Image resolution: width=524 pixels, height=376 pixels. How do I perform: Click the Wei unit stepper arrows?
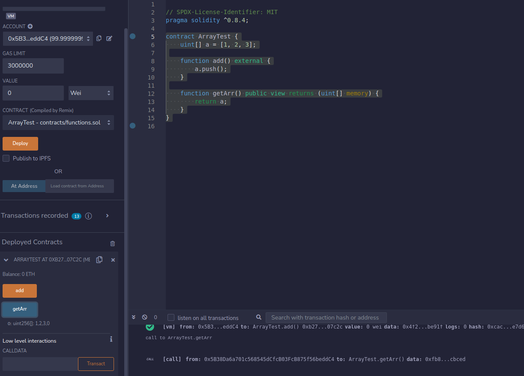(x=109, y=93)
